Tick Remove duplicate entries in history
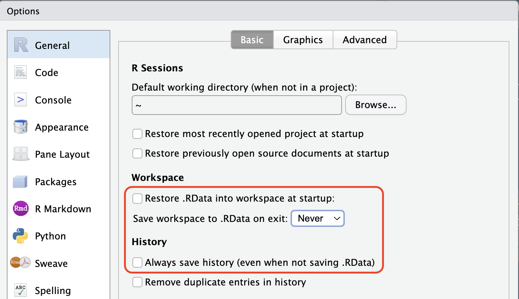 pyautogui.click(x=137, y=283)
